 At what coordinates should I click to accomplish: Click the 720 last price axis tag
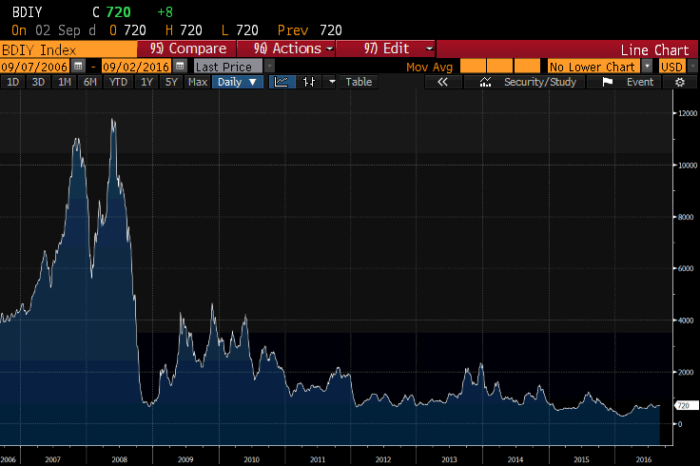click(x=686, y=405)
